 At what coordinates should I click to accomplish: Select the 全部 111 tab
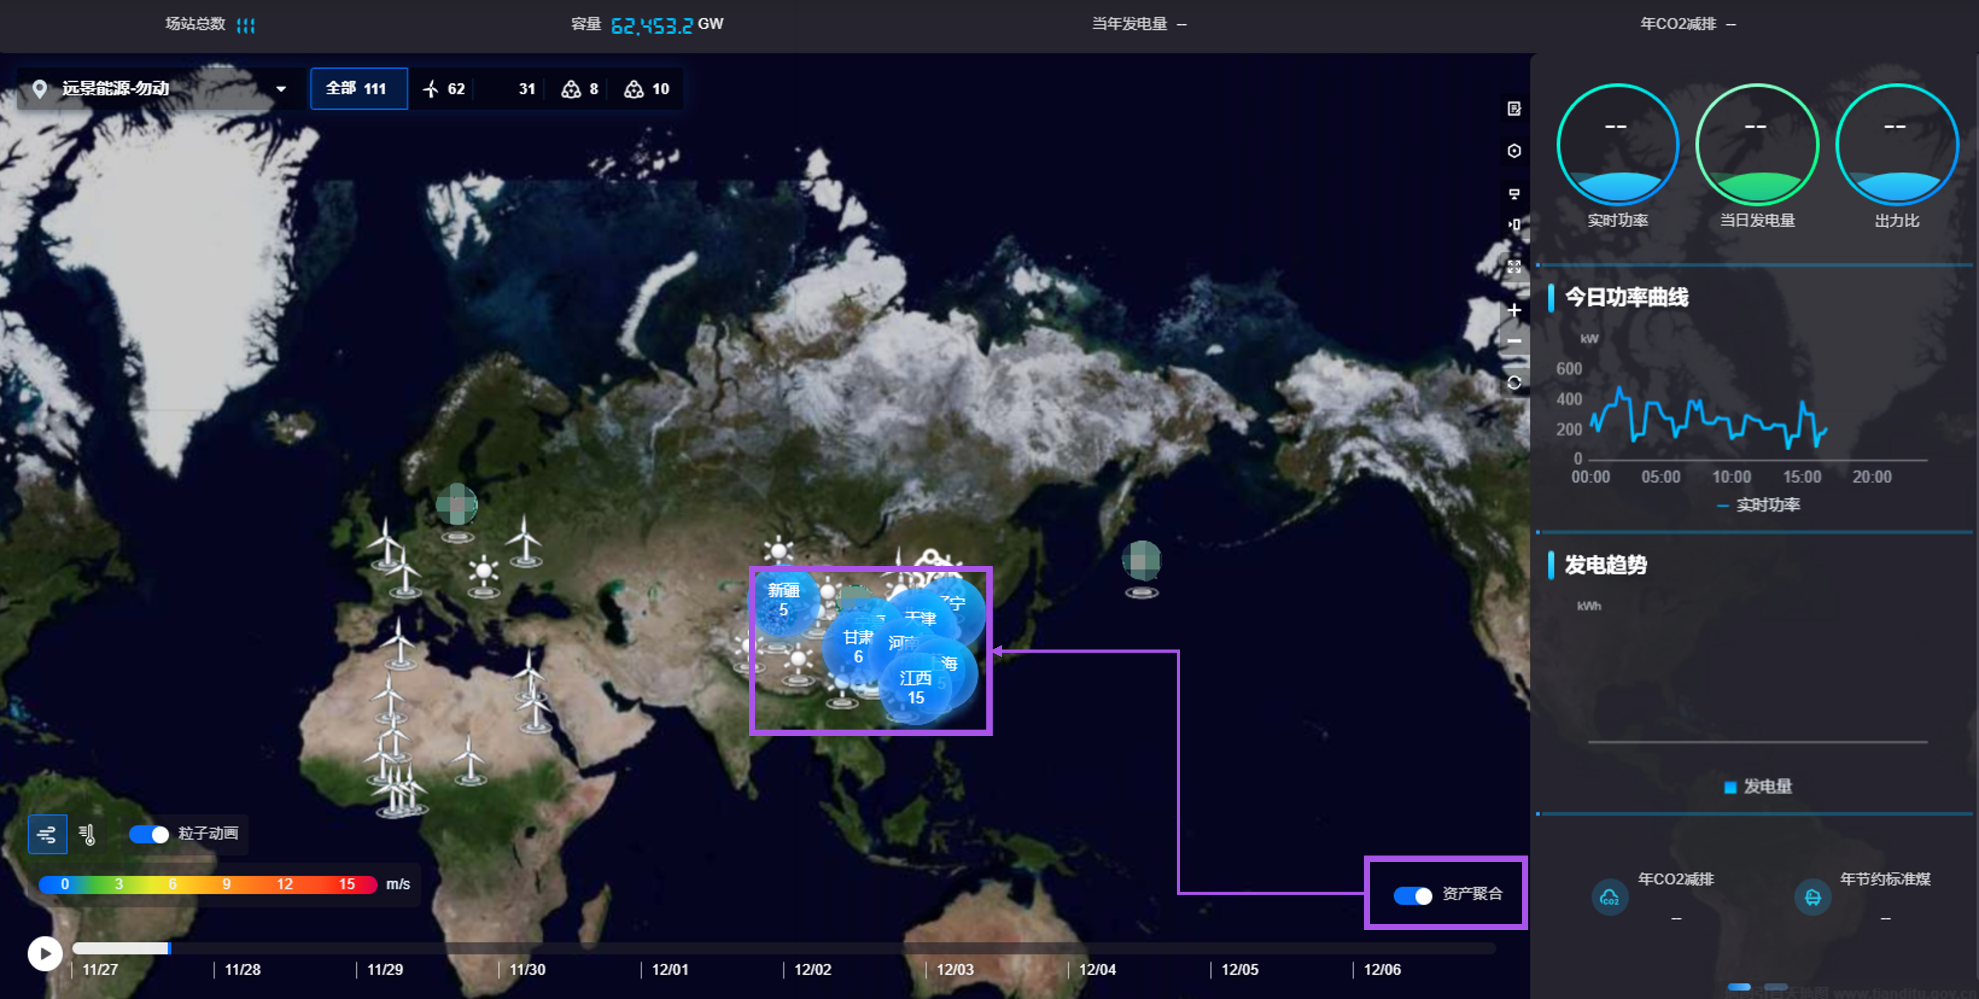358,88
